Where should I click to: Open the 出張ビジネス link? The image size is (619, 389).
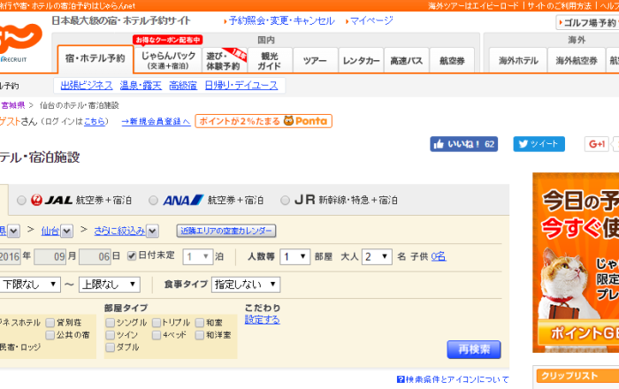[87, 85]
